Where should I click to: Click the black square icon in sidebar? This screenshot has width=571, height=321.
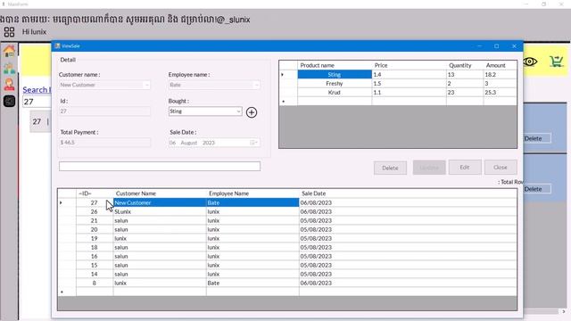(9, 101)
